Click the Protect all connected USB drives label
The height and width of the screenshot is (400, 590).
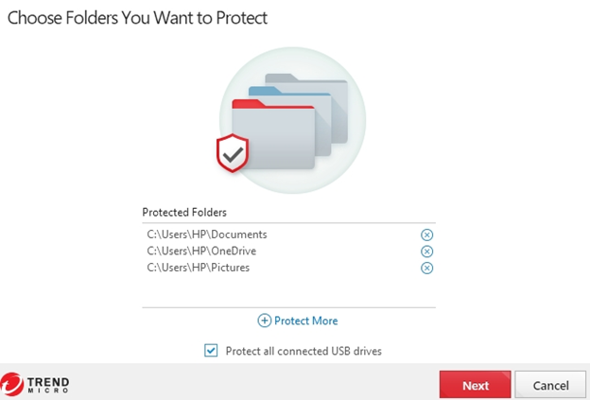pos(304,351)
